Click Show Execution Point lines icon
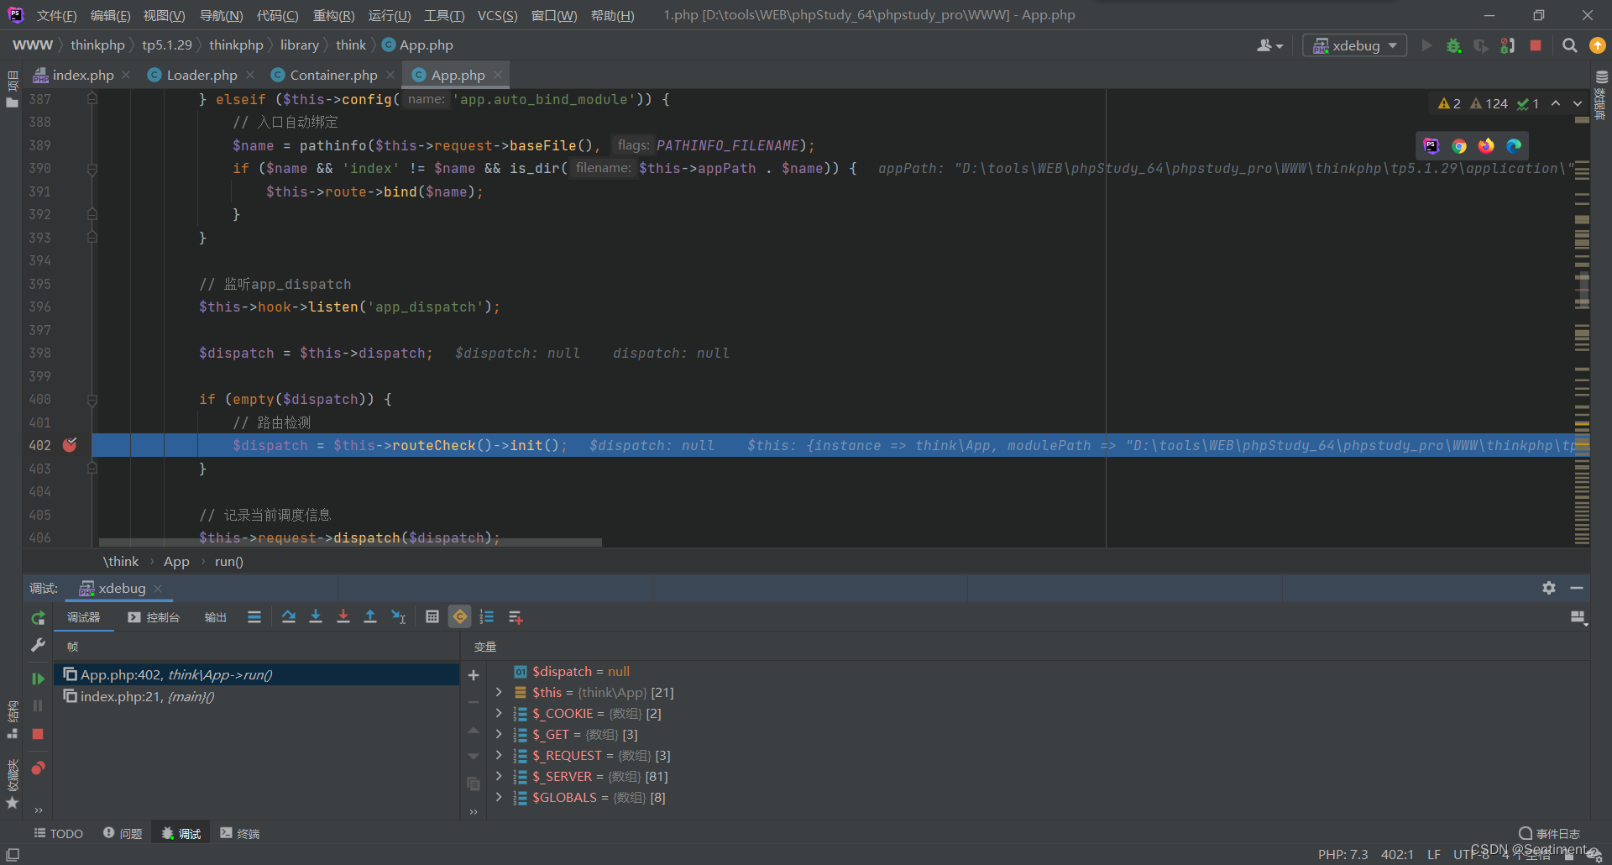 [254, 617]
